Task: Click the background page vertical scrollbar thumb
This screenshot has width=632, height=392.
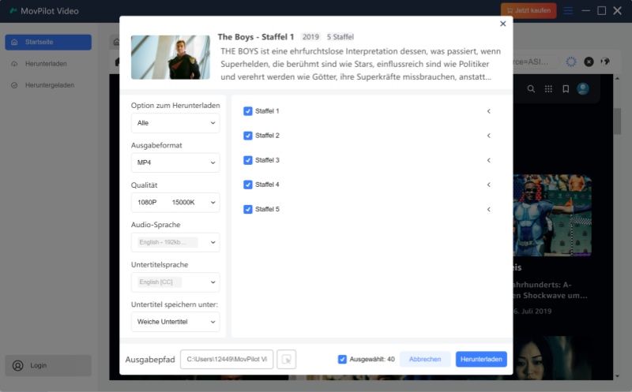Action: point(617,121)
